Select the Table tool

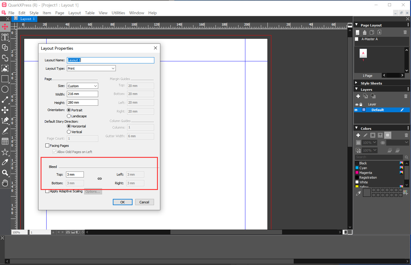tap(5, 141)
